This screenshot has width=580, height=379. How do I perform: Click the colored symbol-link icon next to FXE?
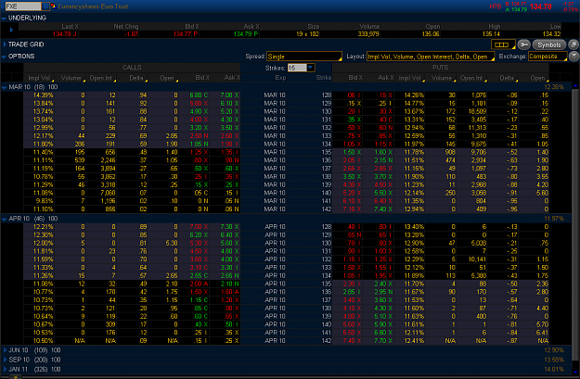click(x=53, y=6)
